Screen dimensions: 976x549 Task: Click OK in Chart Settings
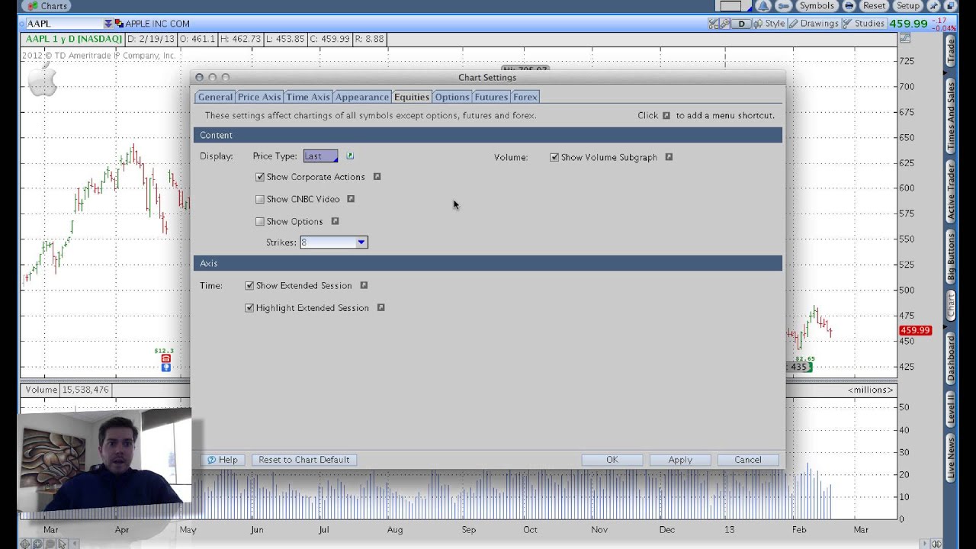coord(612,460)
